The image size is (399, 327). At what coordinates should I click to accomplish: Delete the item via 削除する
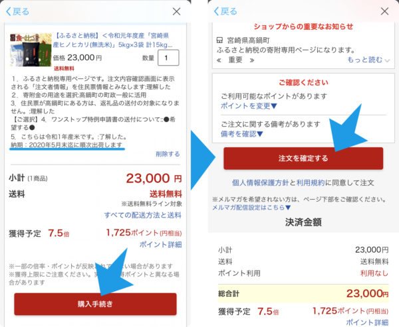click(x=168, y=154)
